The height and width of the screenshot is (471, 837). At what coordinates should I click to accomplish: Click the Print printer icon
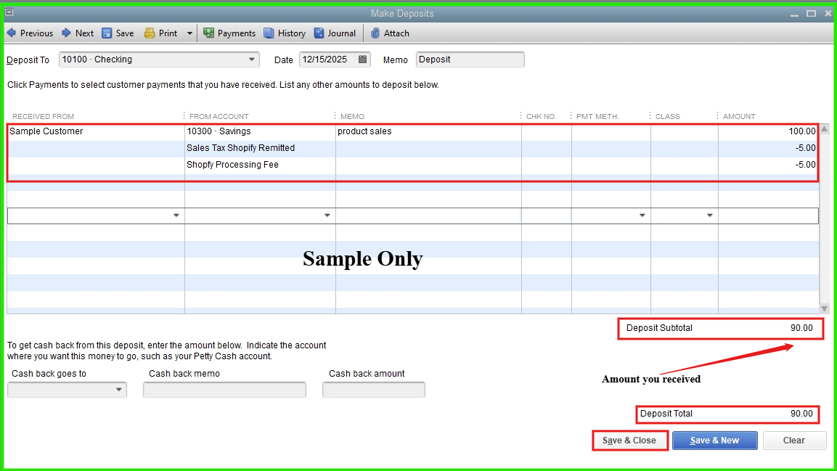point(150,33)
